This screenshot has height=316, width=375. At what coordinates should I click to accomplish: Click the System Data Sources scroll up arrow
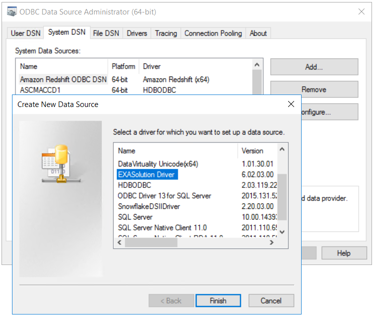click(257, 64)
